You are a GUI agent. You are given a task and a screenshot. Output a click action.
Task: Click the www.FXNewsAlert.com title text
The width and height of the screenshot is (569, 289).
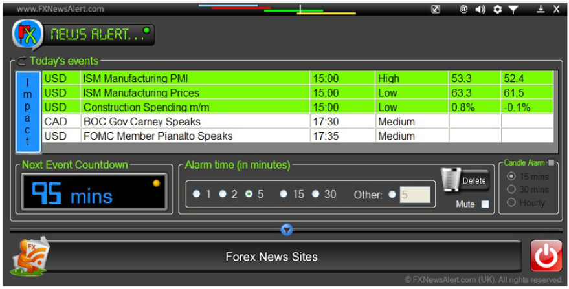[60, 9]
